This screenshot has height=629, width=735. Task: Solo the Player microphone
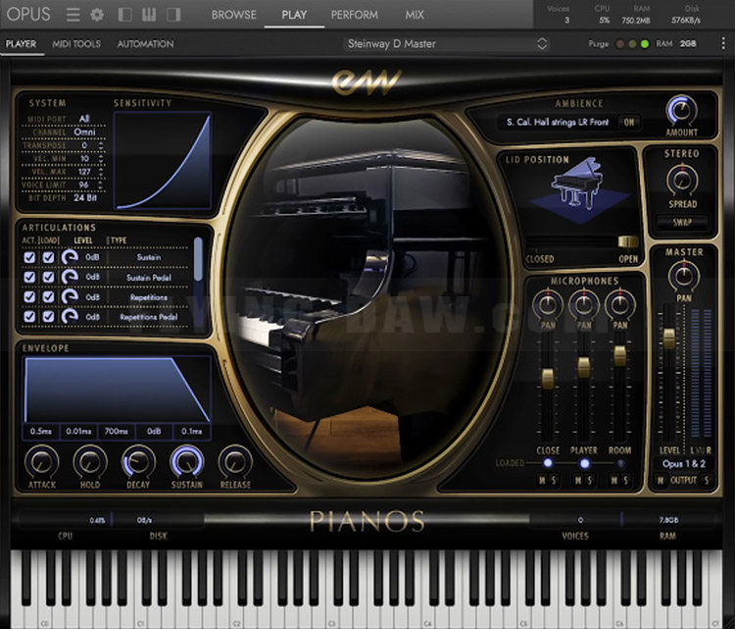point(589,480)
